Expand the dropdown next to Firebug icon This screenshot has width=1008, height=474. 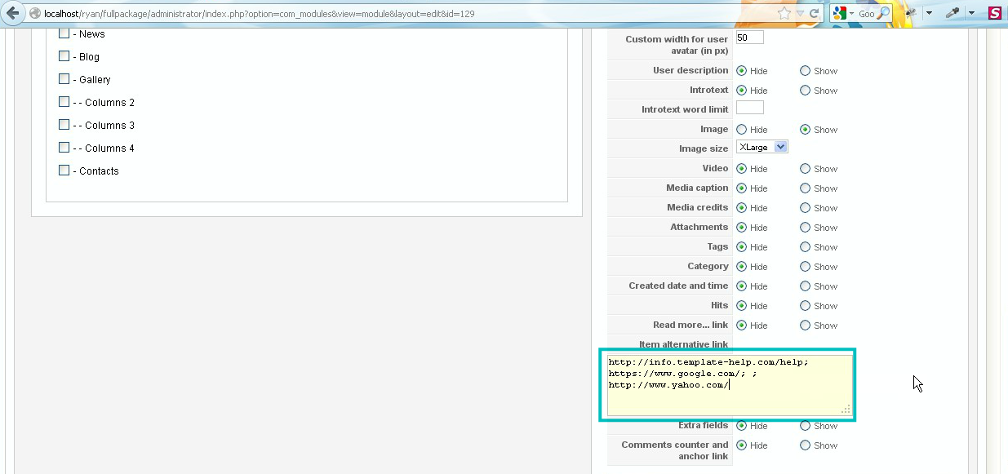click(929, 14)
